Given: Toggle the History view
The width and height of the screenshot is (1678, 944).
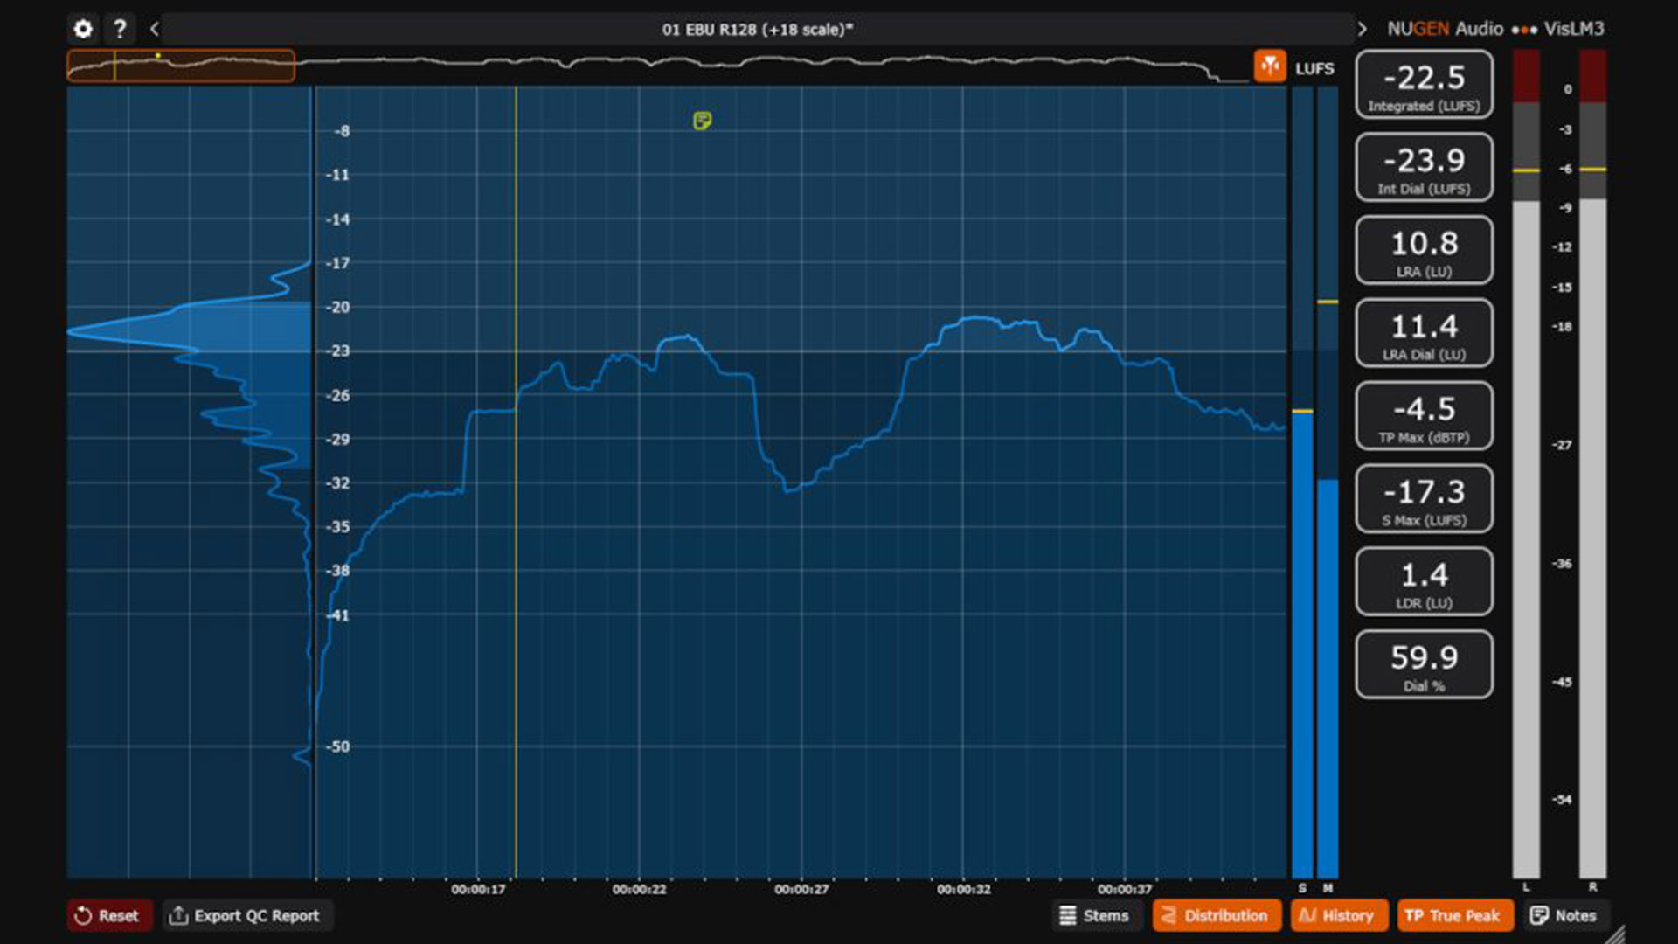Looking at the screenshot, I should 1338,915.
